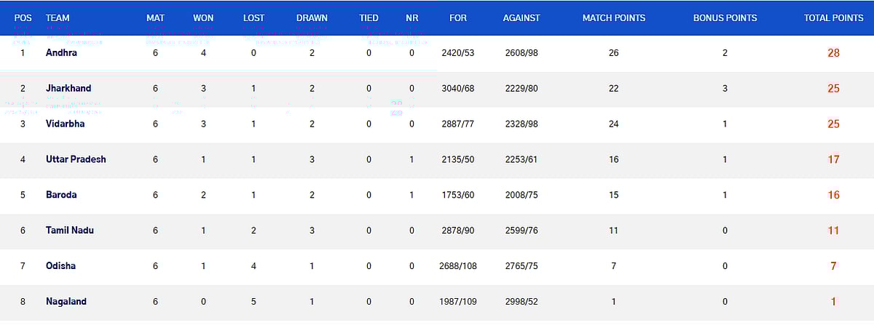The image size is (874, 325).
Task: Click Andhra's won count 4
Action: 203,53
